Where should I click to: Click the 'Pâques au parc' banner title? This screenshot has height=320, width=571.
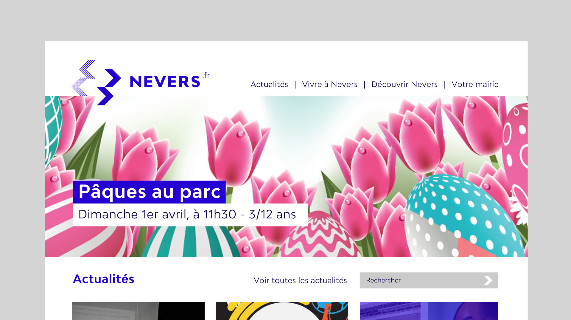pyautogui.click(x=148, y=192)
